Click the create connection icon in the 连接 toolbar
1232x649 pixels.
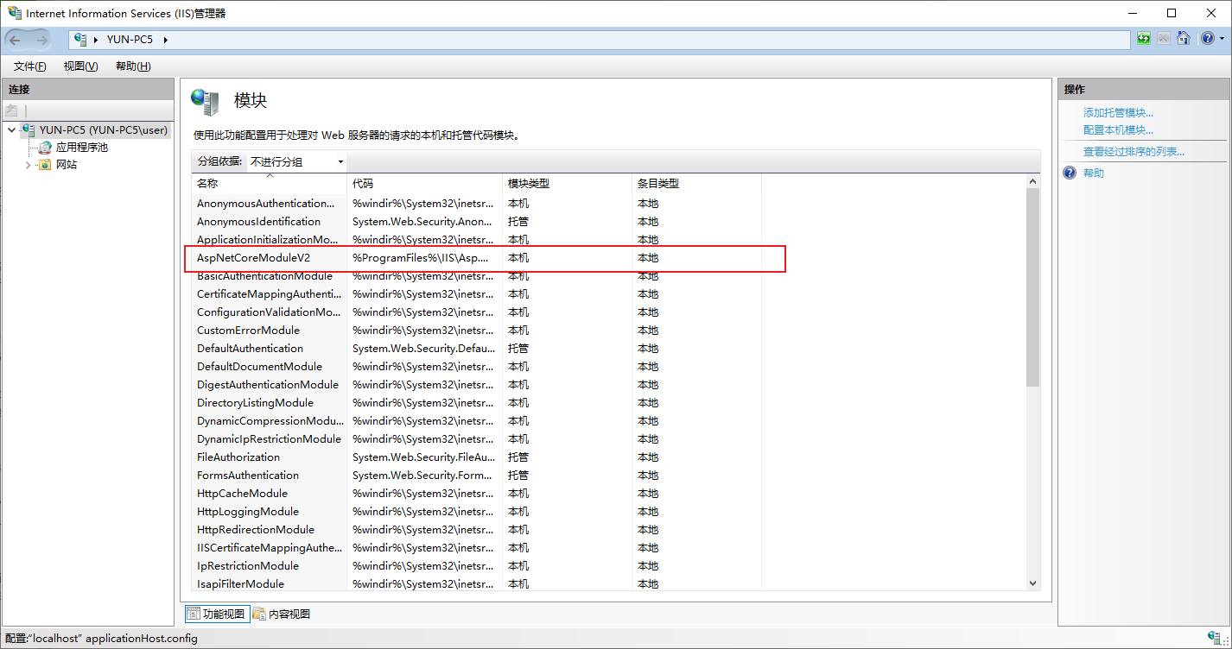[x=12, y=110]
